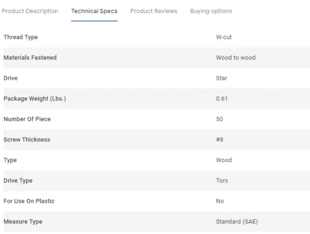
Task: Click the Drive Type label
Action: (x=18, y=180)
